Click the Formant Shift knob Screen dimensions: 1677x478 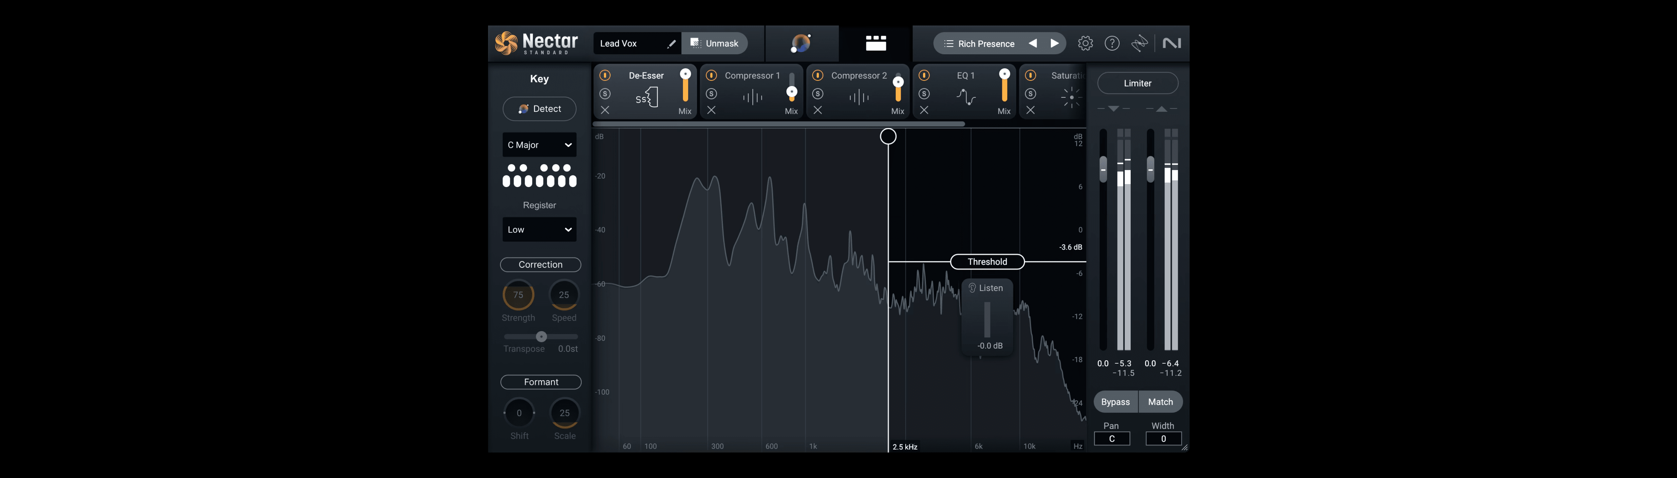tap(519, 412)
